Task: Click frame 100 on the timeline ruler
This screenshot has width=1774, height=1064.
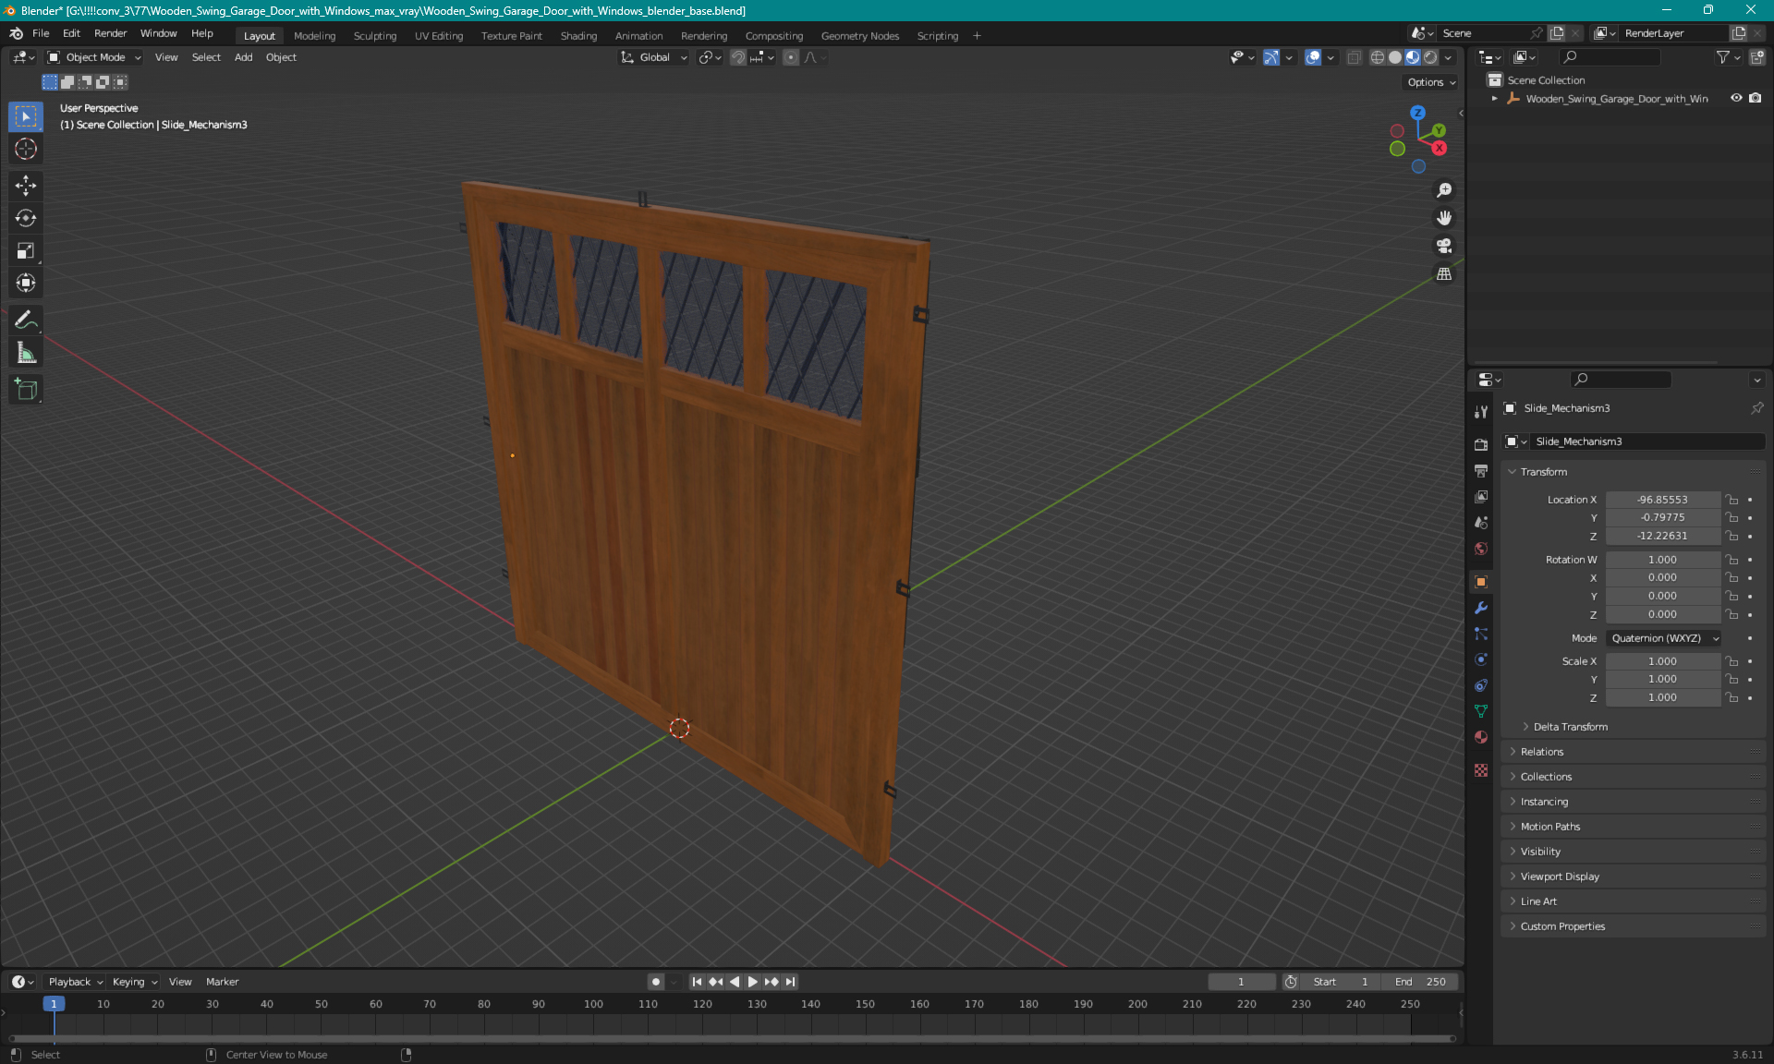Action: coord(593,1004)
